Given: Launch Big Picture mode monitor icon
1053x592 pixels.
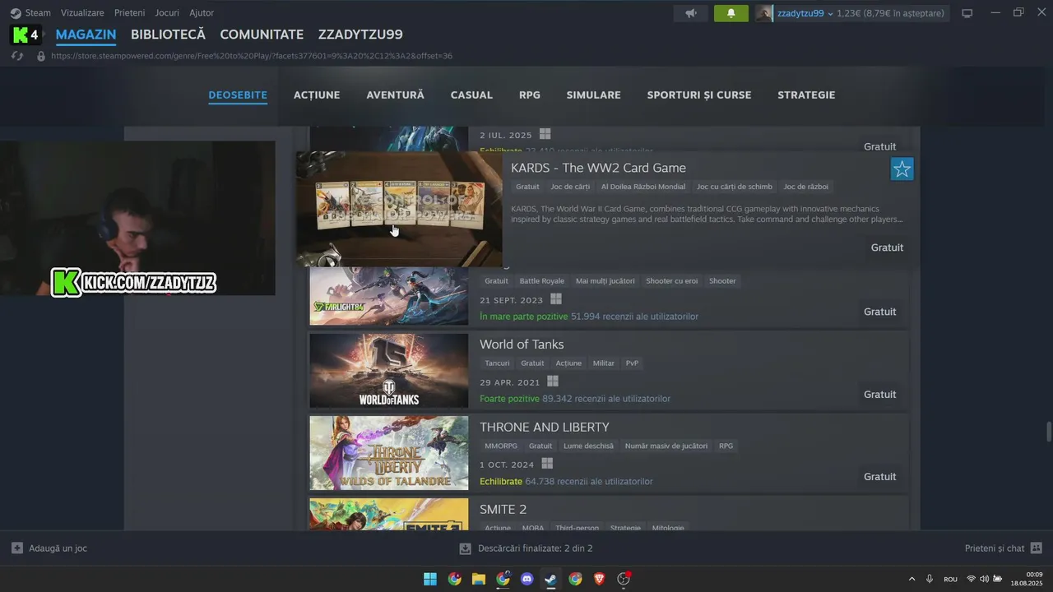Looking at the screenshot, I should pos(967,13).
